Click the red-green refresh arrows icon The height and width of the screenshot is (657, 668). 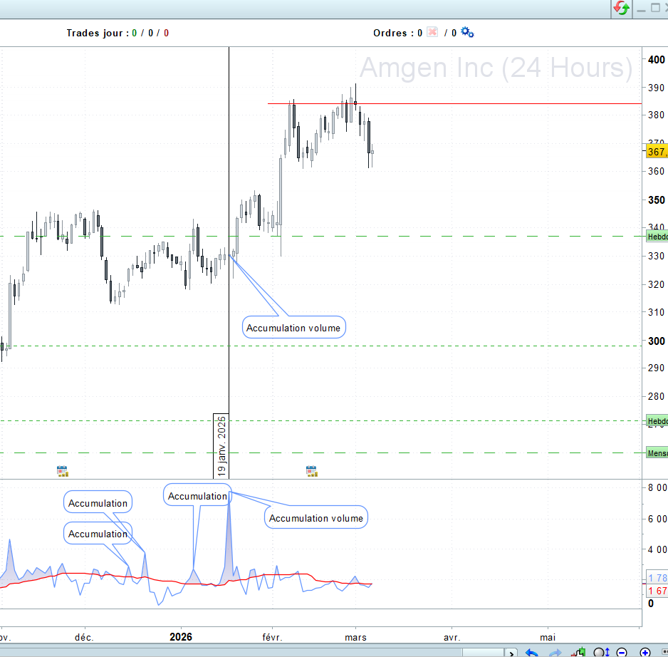click(x=621, y=8)
